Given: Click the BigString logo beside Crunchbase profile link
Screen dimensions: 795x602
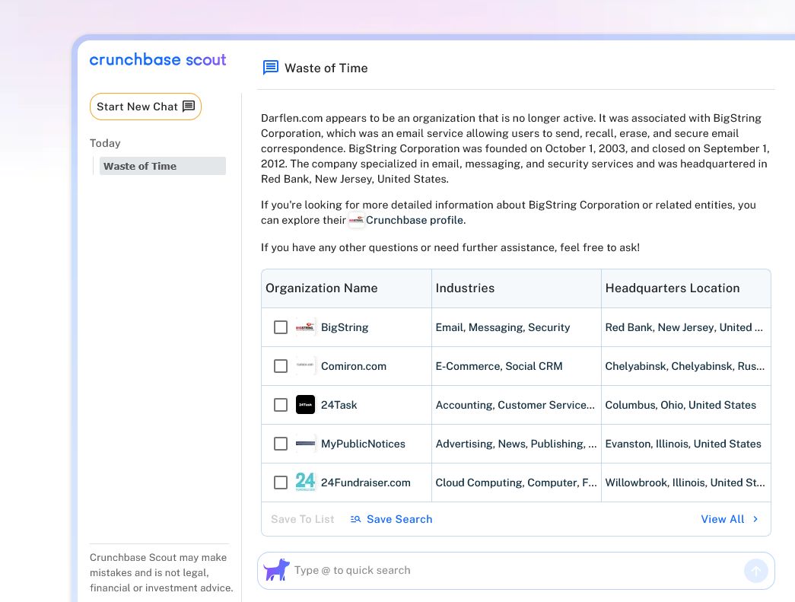Looking at the screenshot, I should (x=357, y=220).
